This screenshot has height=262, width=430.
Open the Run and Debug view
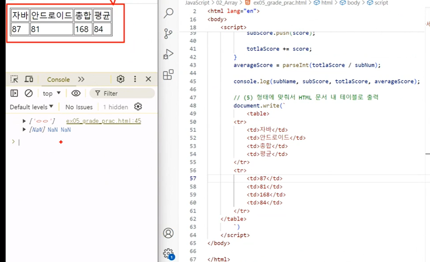point(168,54)
